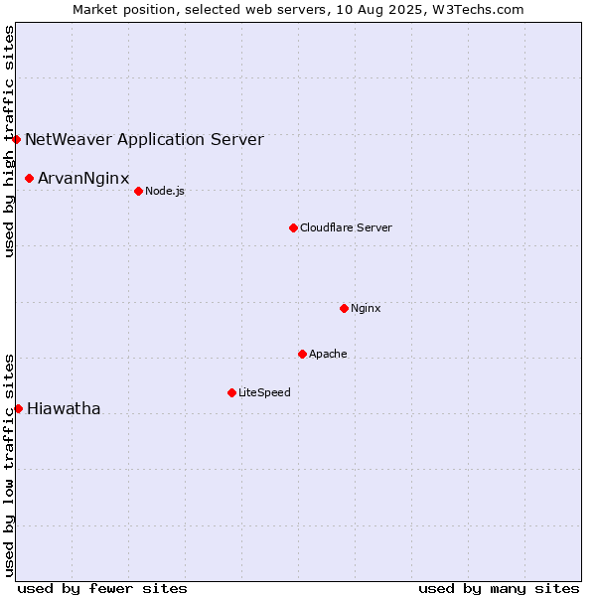The width and height of the screenshot is (596, 596).
Task: Click the red marker beside LiteSpeed
Action: [x=232, y=392]
